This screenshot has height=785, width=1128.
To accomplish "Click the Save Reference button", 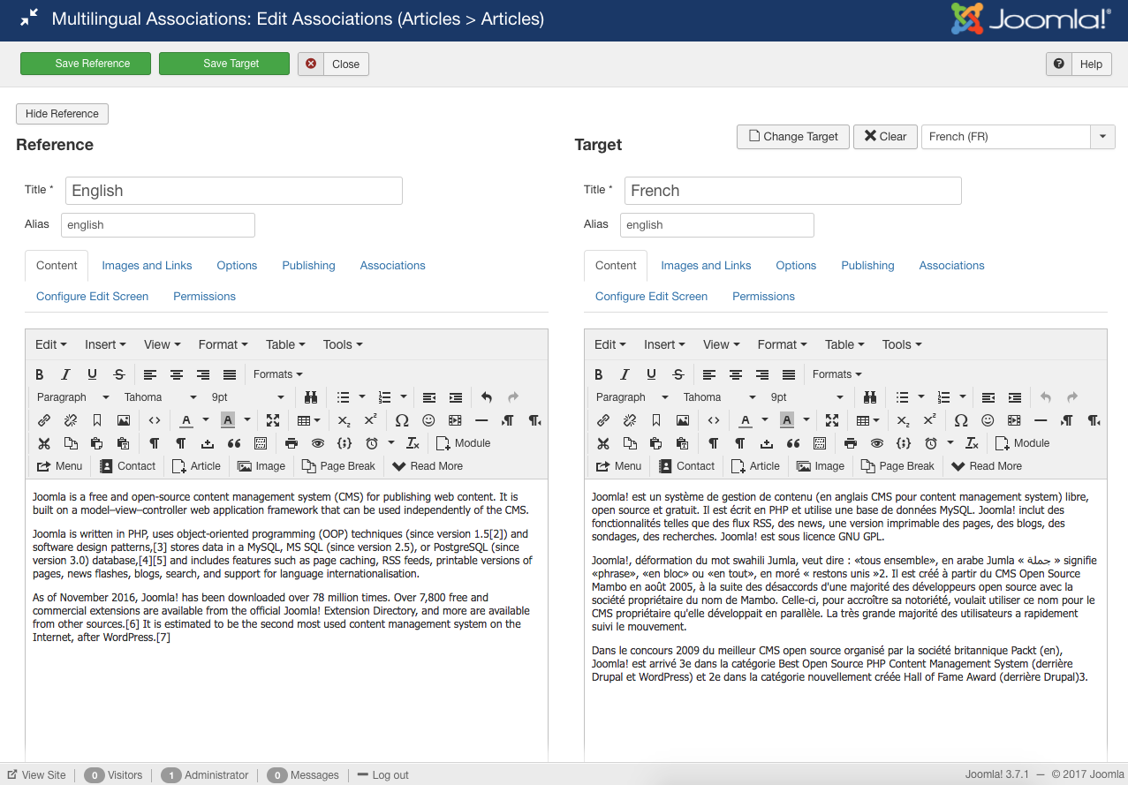I will pos(85,63).
